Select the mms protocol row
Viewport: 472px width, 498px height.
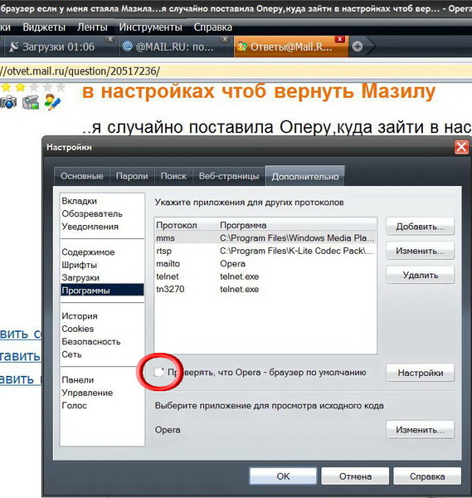pyautogui.click(x=265, y=238)
